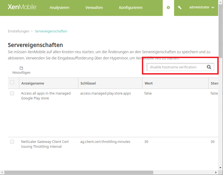Screen dimensions: 223x175
Task: Switch to the Verwalten tab
Action: click(x=94, y=8)
